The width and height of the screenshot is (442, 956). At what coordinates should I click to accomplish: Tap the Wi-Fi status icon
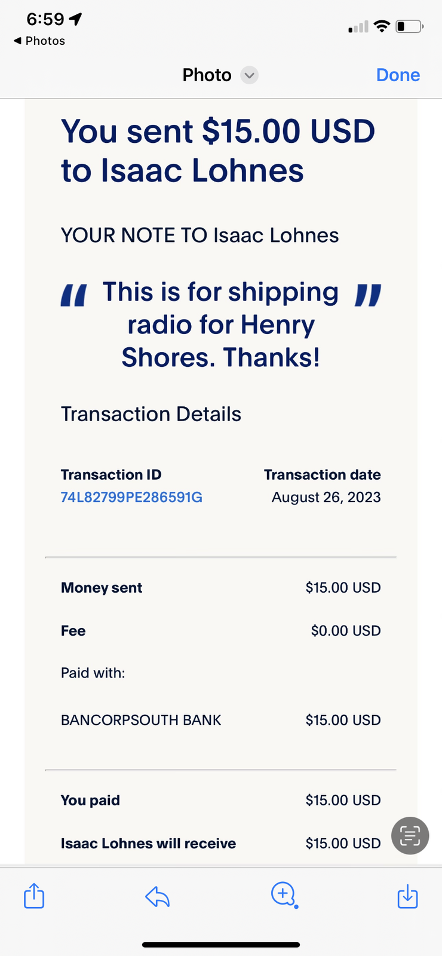coord(381,26)
